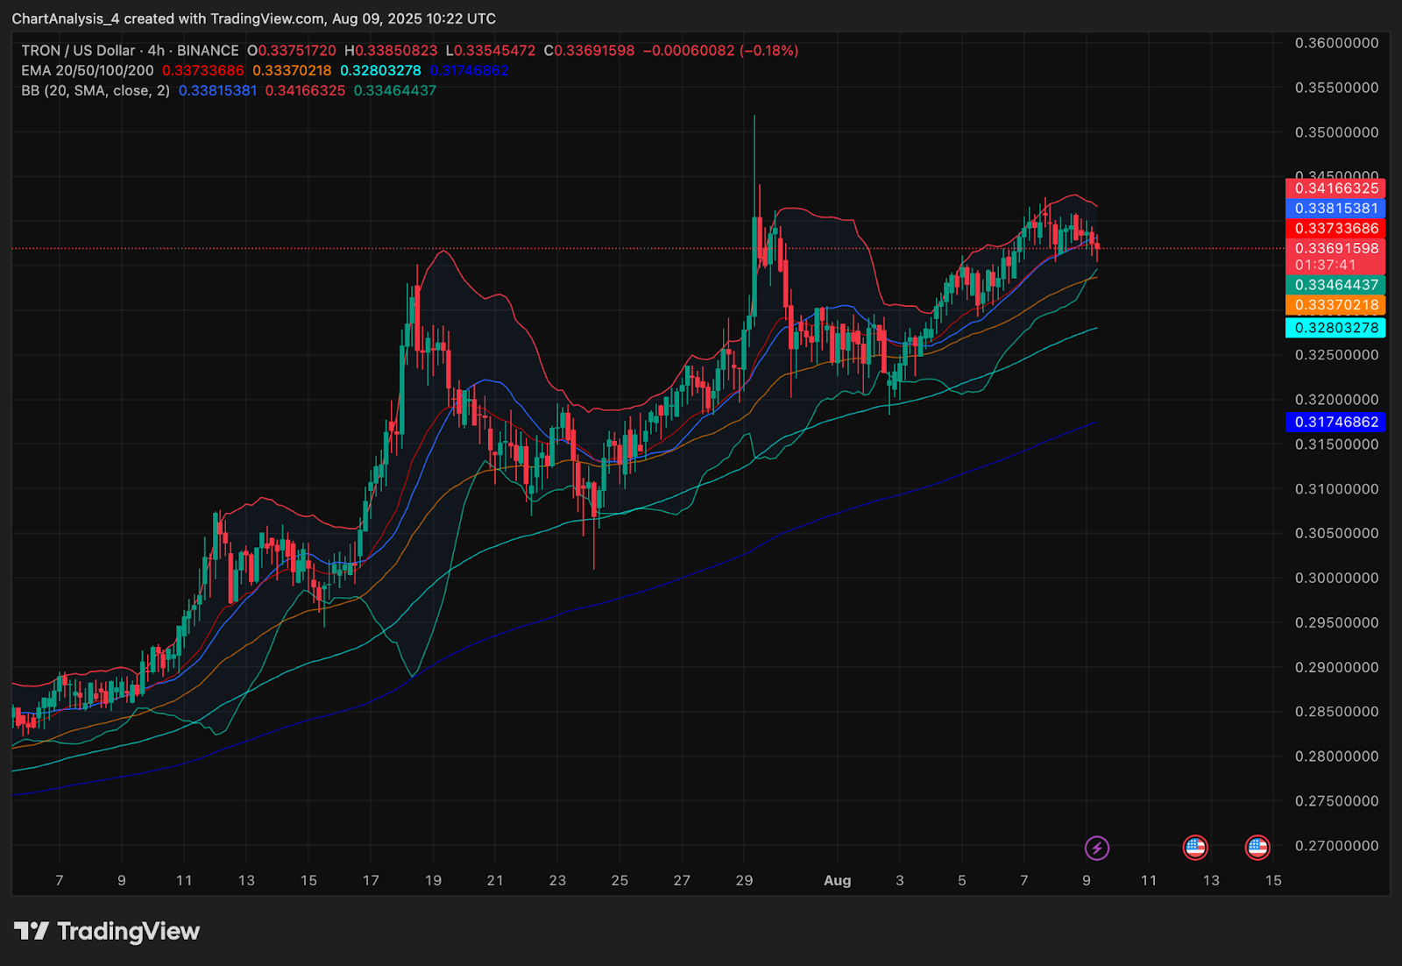
Task: Click the low value L0.33545472
Action: tap(491, 51)
